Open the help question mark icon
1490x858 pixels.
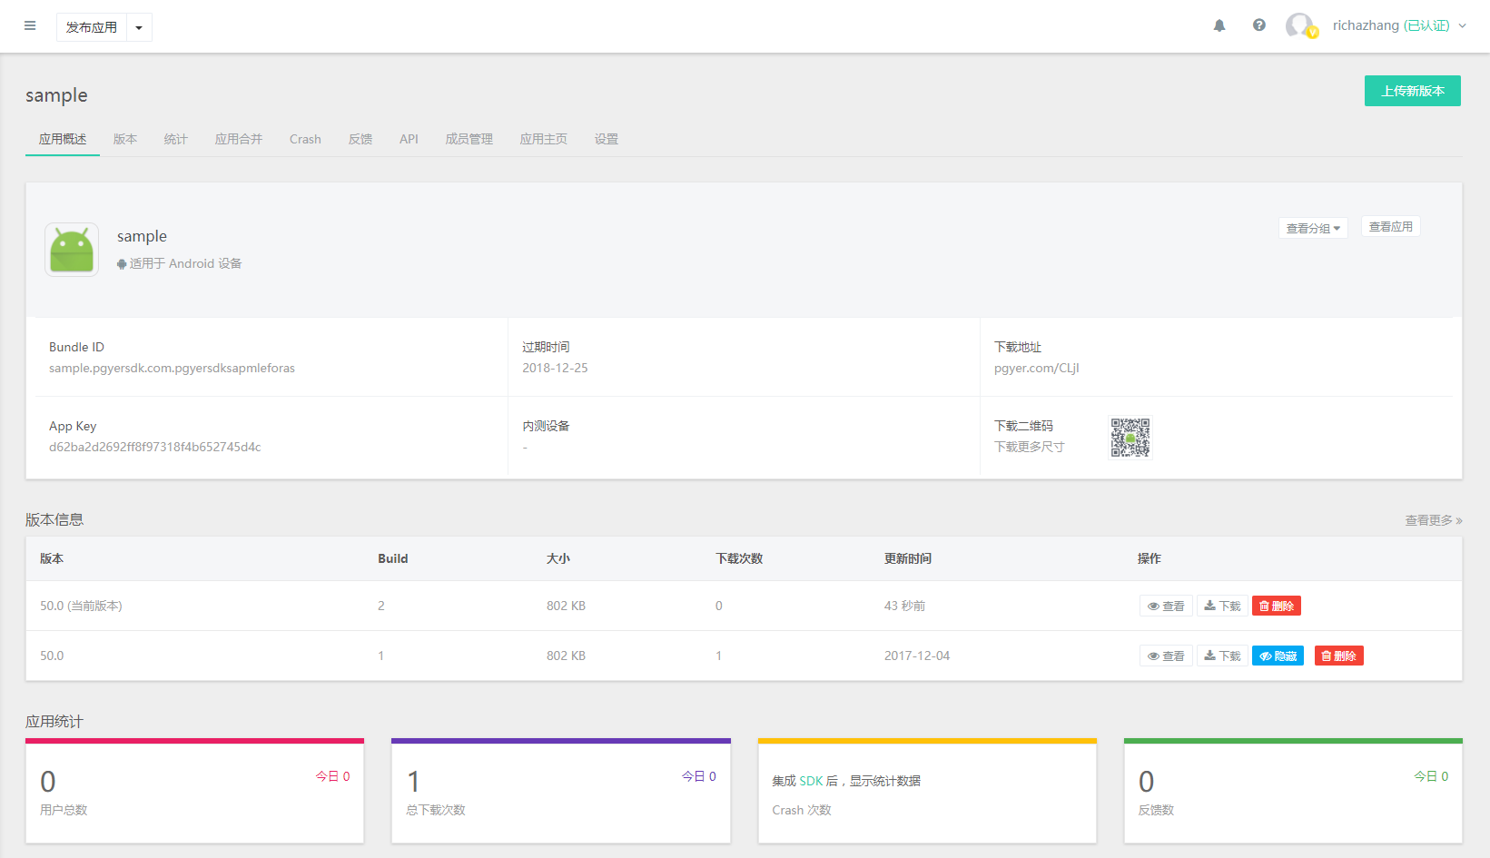point(1259,25)
